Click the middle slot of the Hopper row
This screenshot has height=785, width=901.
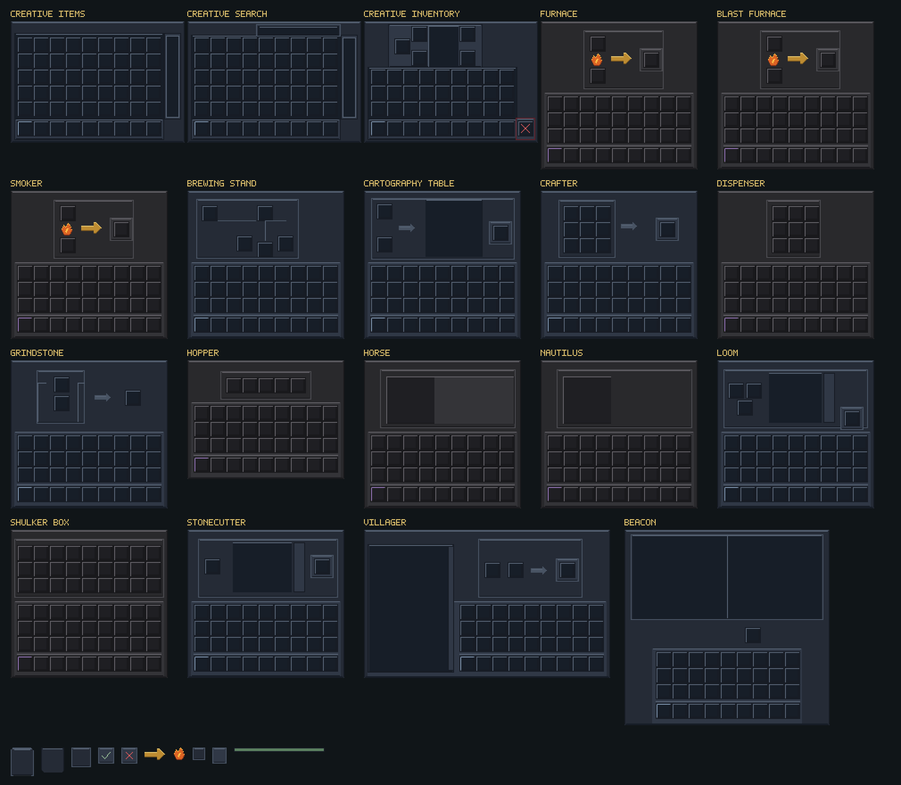coord(266,385)
